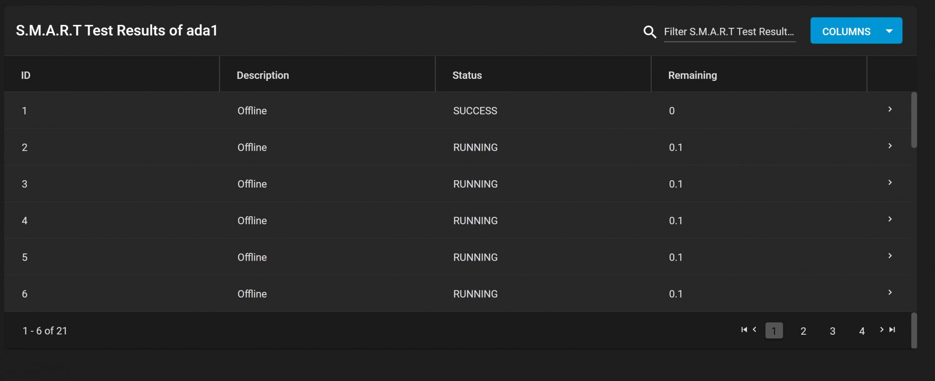Sort by Remaining column header
Image resolution: width=935 pixels, height=381 pixels.
[692, 76]
